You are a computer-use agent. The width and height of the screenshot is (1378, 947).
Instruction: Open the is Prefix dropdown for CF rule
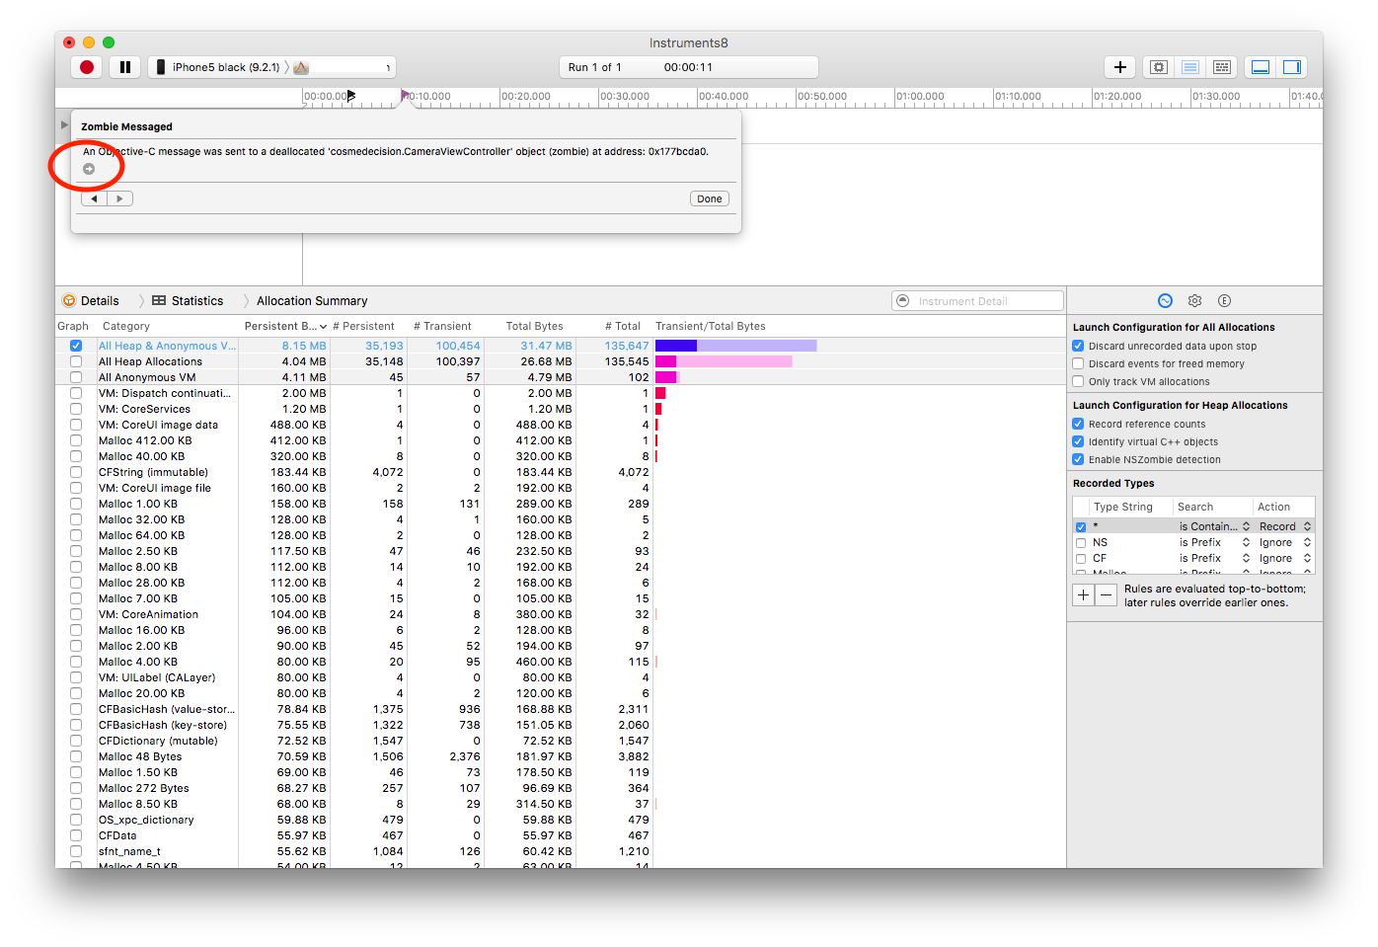(x=1214, y=558)
